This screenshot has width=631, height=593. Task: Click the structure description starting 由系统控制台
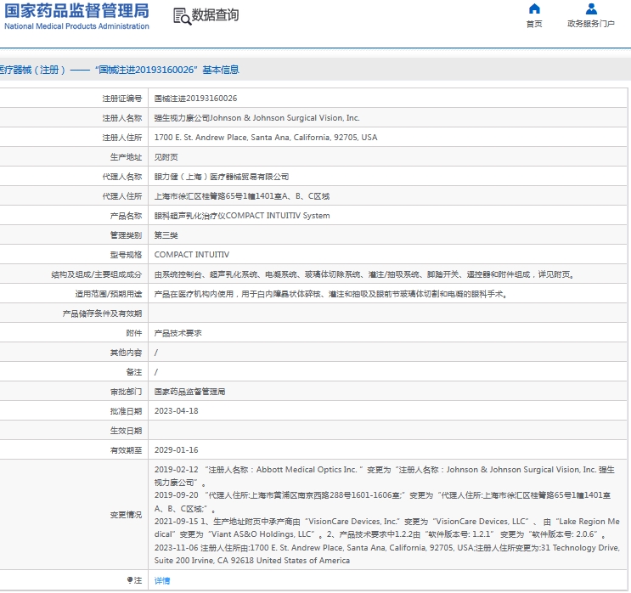364,274
